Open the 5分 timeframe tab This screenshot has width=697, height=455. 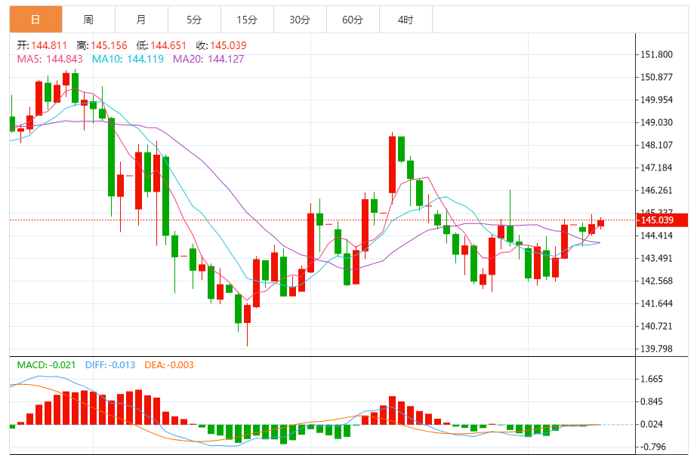click(x=194, y=20)
